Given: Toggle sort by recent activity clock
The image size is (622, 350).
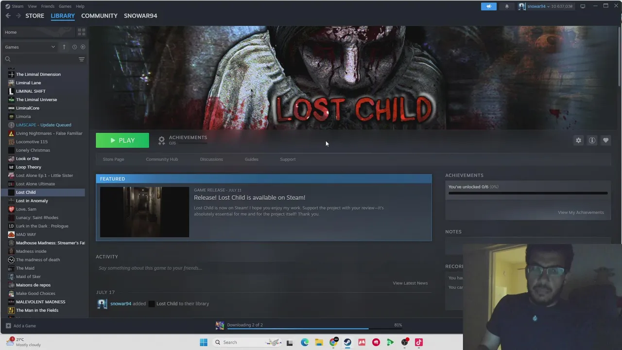Looking at the screenshot, I should [x=74, y=47].
